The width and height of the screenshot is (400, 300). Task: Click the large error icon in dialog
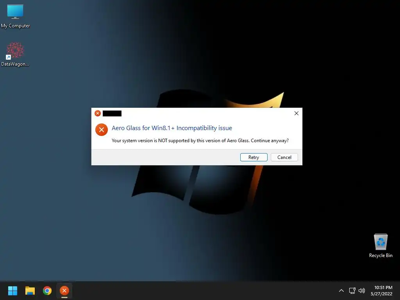(x=102, y=130)
